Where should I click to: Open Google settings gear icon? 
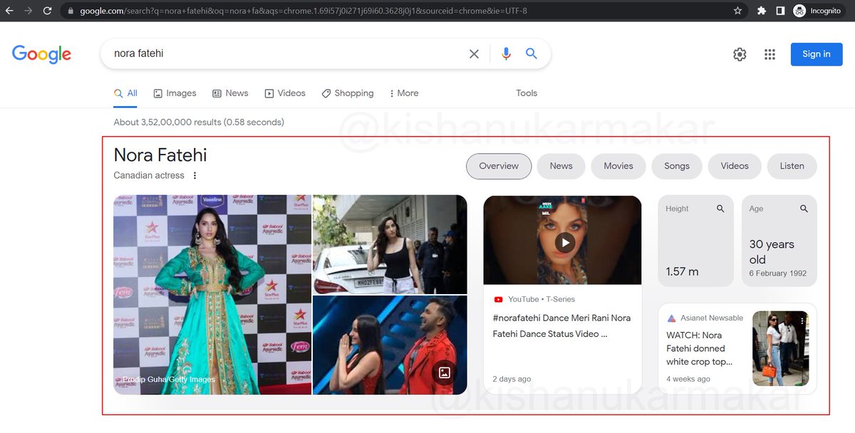[740, 54]
